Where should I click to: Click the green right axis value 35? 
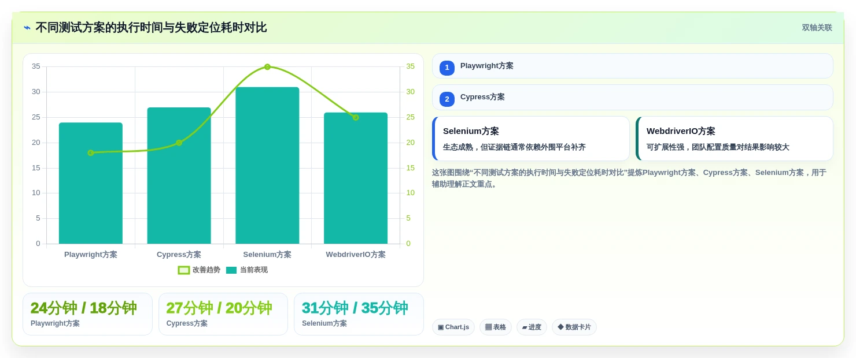click(x=410, y=66)
